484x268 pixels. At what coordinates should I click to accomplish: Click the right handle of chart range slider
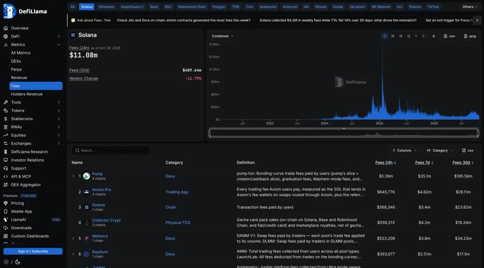tap(478, 133)
